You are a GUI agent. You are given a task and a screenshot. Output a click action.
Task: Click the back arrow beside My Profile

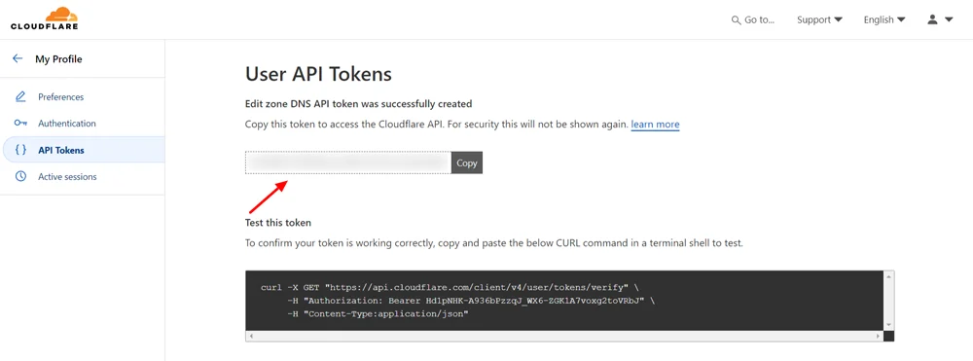coord(18,59)
